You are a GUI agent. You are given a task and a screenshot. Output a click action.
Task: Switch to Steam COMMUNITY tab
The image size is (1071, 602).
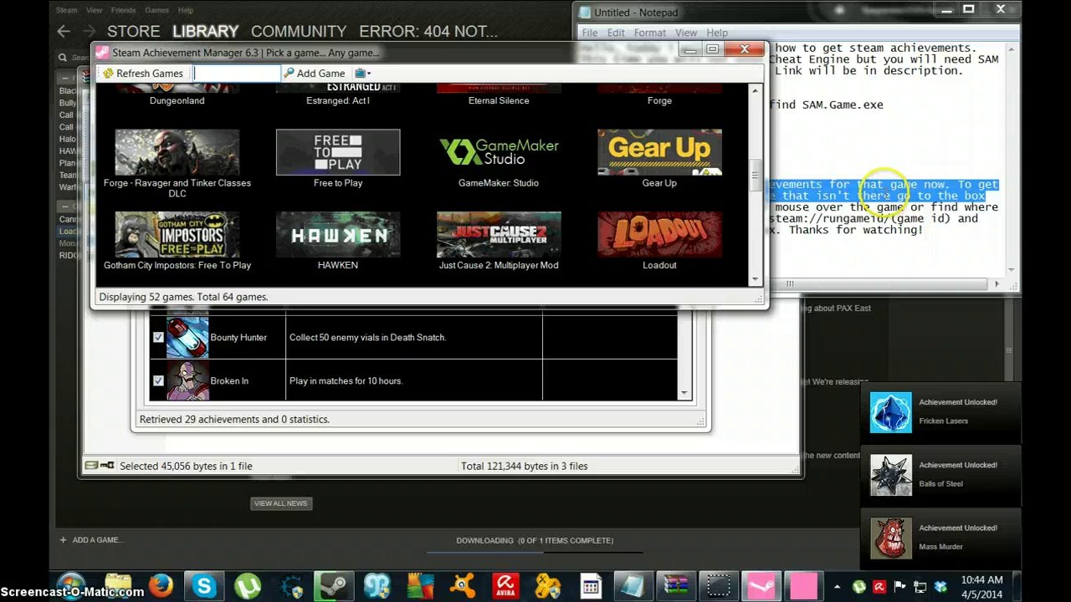(299, 32)
